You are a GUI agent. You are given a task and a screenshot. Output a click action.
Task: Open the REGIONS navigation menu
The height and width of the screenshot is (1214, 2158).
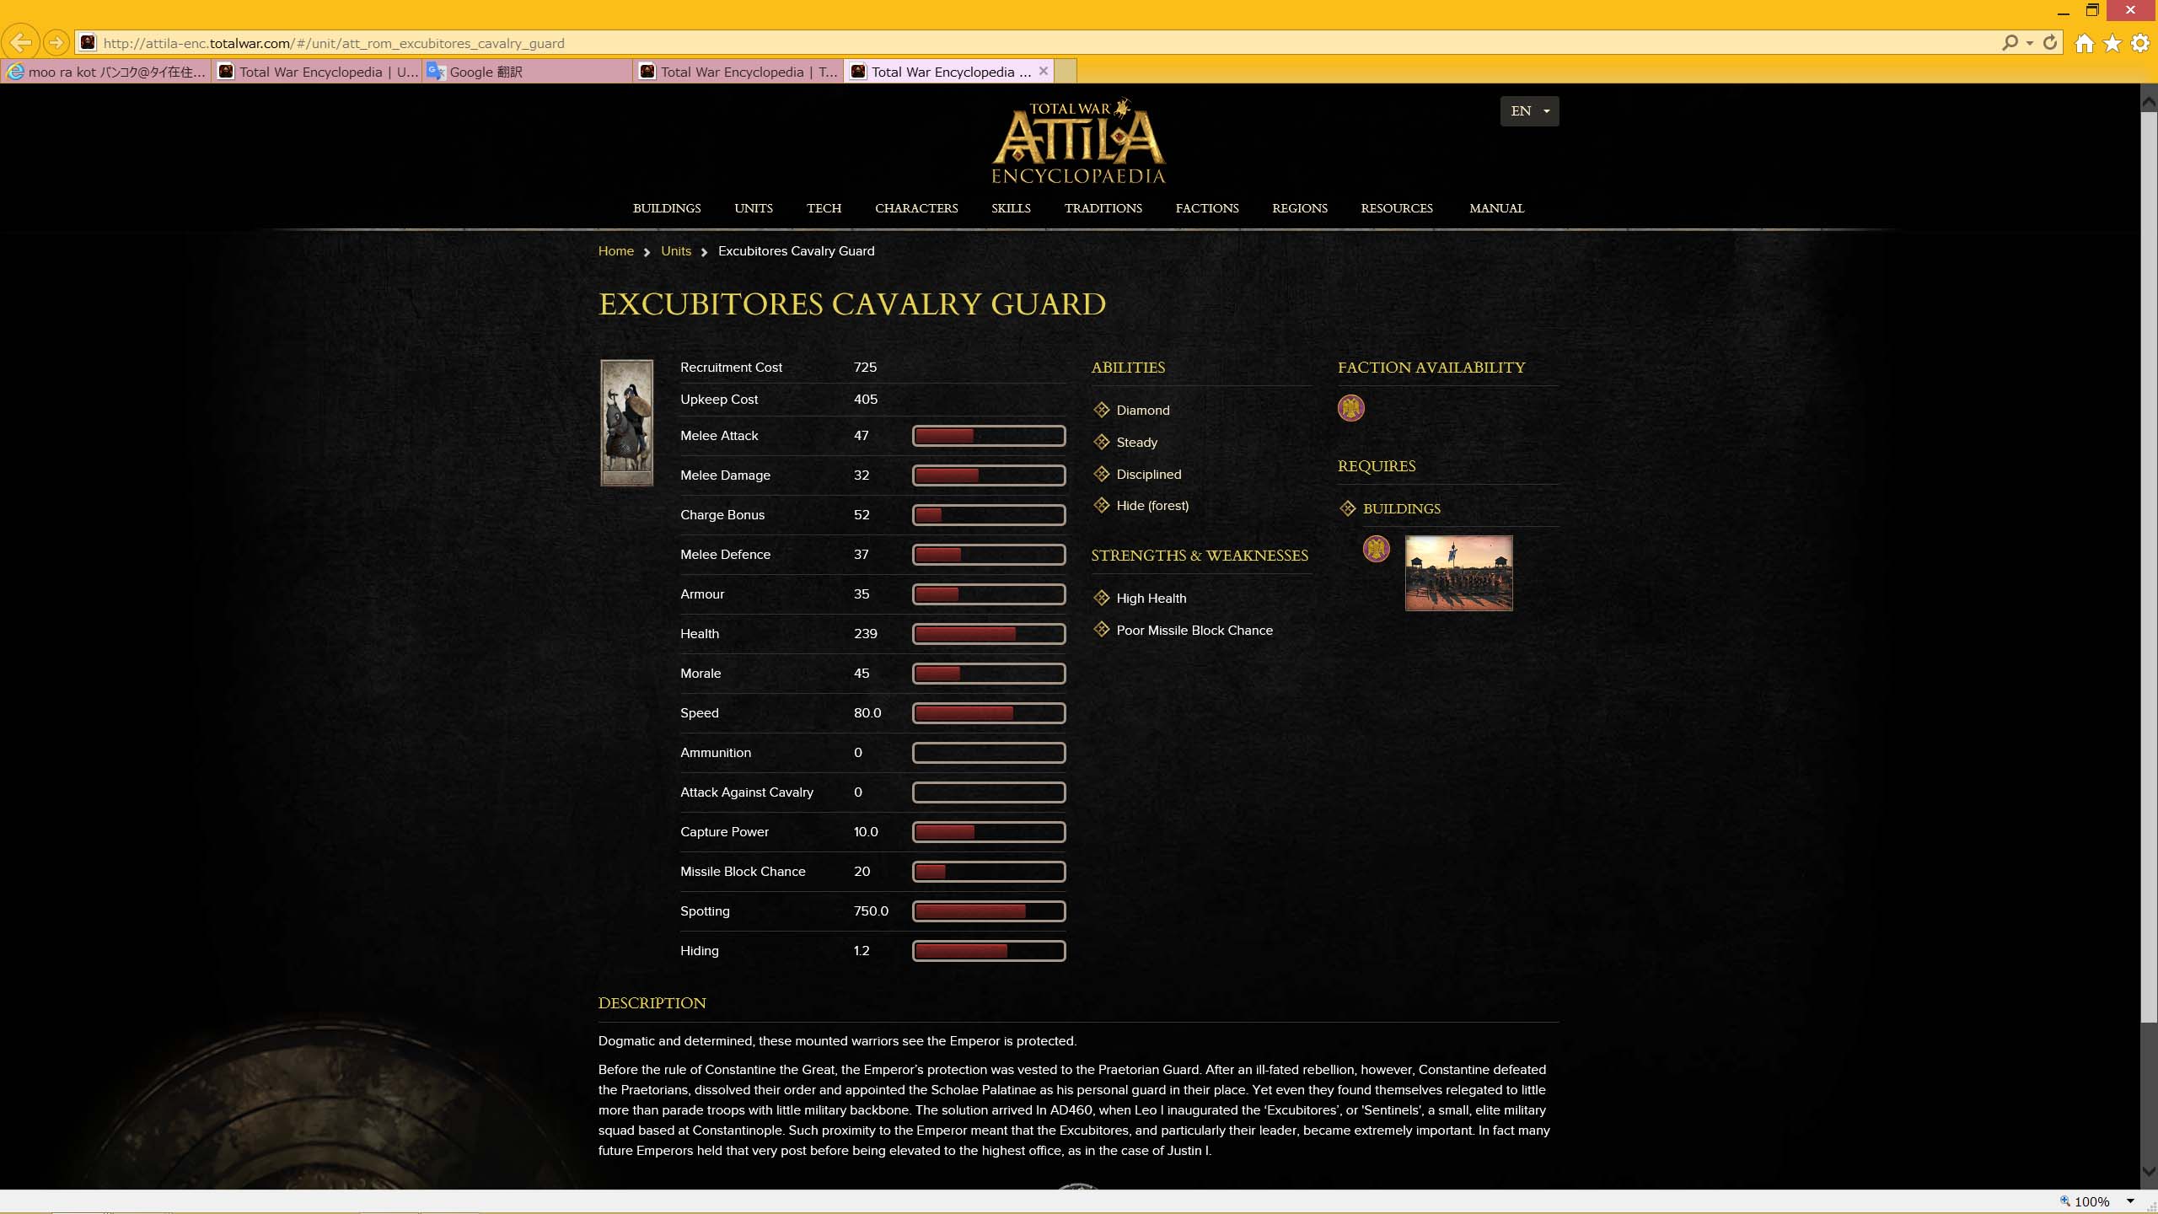click(x=1300, y=208)
